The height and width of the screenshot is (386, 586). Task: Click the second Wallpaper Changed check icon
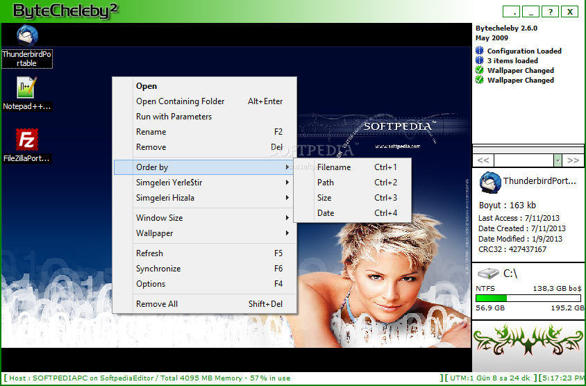[480, 80]
